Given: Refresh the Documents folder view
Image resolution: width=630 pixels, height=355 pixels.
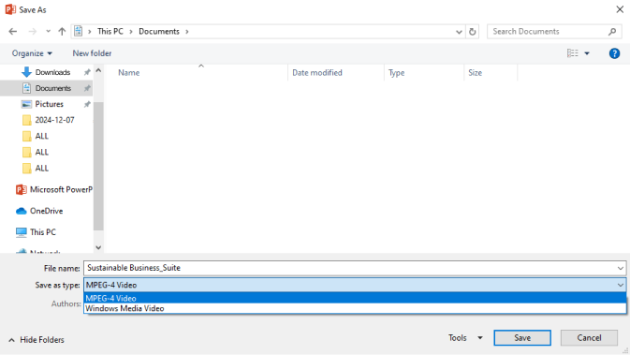Looking at the screenshot, I should point(473,31).
